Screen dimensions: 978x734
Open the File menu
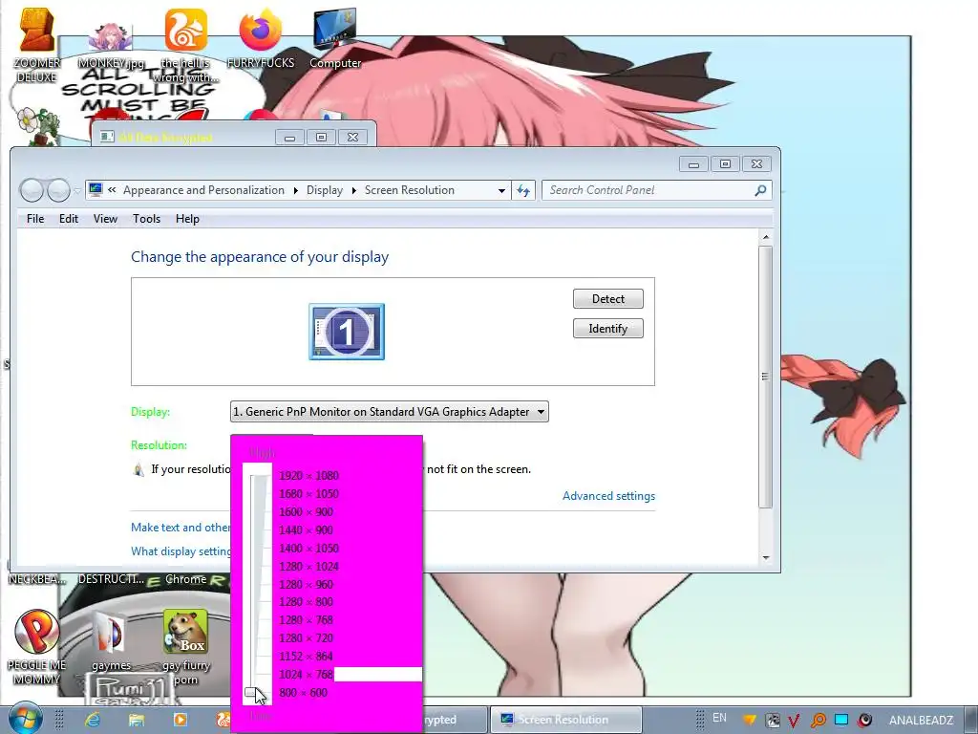click(x=35, y=219)
